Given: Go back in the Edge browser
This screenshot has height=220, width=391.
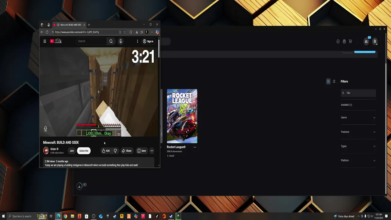Looking at the screenshot, I should (x=42, y=32).
